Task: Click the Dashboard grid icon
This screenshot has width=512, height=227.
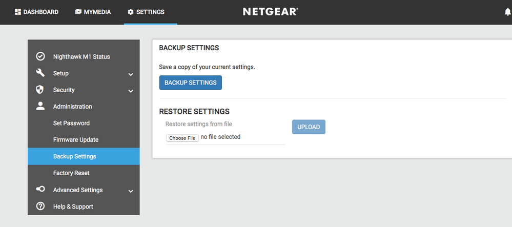Action: 18,12
